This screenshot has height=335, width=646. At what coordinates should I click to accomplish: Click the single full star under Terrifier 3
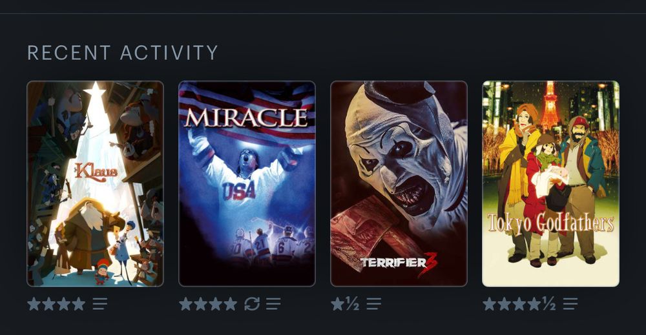point(337,304)
